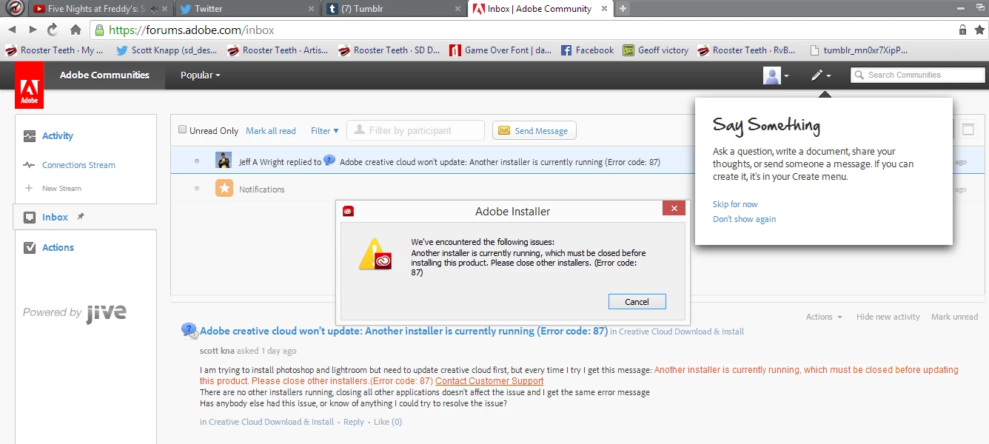Screen dimensions: 989x444
Task: Click Mark all read link
Action: click(x=271, y=131)
